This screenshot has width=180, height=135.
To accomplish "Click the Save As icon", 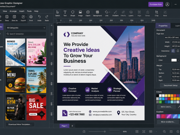I will click(15, 18).
